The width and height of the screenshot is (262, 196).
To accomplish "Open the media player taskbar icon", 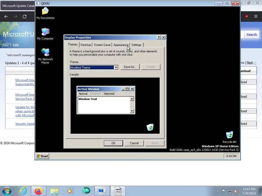I will (x=70, y=191).
